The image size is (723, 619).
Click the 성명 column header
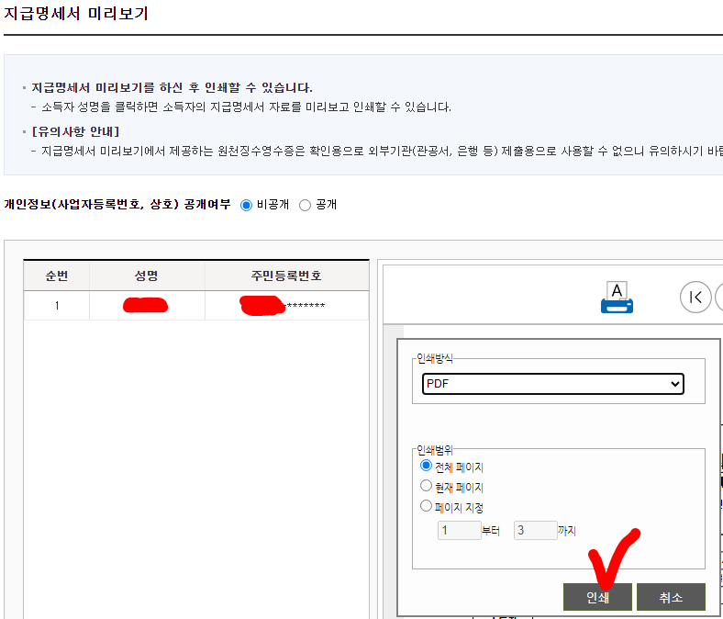[x=147, y=276]
